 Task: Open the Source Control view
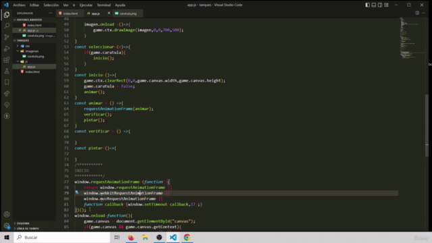[x=7, y=37]
